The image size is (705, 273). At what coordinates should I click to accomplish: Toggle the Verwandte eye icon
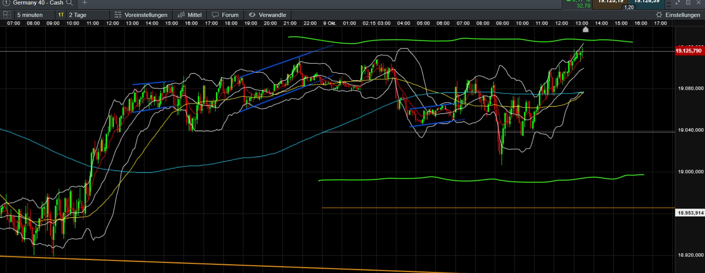tap(252, 15)
